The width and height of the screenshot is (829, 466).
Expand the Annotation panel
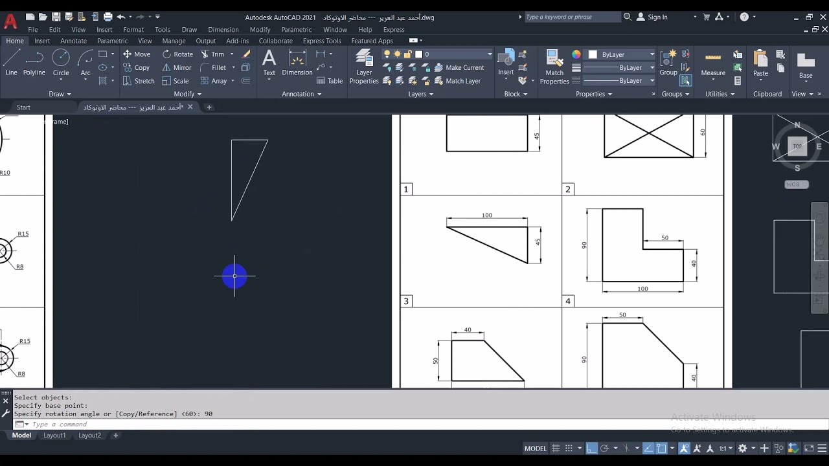302,94
